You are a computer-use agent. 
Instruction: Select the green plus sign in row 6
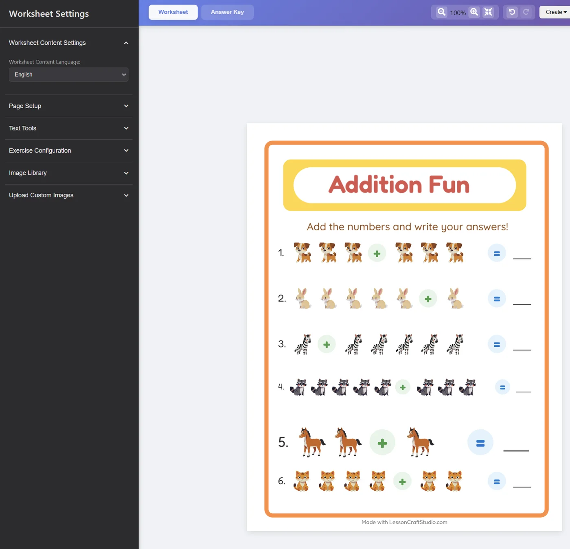(x=402, y=482)
